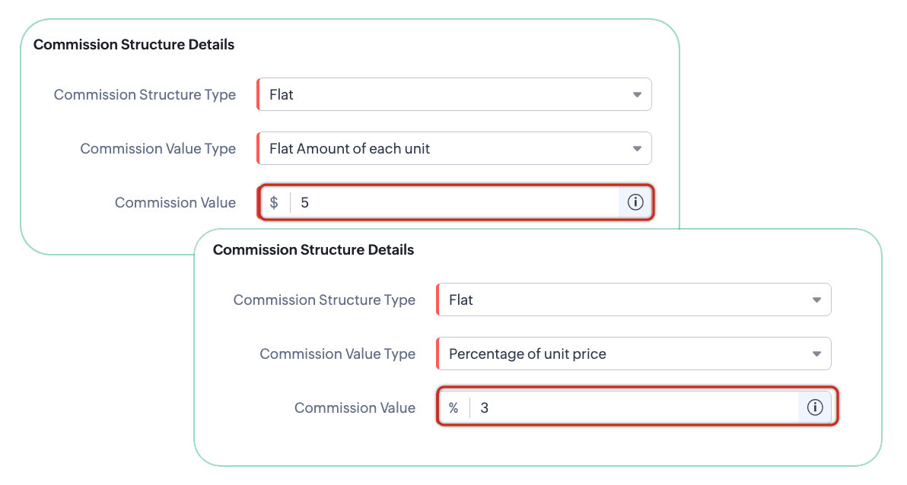
Task: Click the Commission Value label next to dollar field
Action: 175,203
